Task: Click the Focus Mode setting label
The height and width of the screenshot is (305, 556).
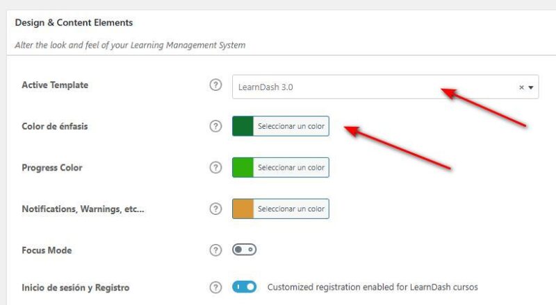Action: tap(47, 250)
